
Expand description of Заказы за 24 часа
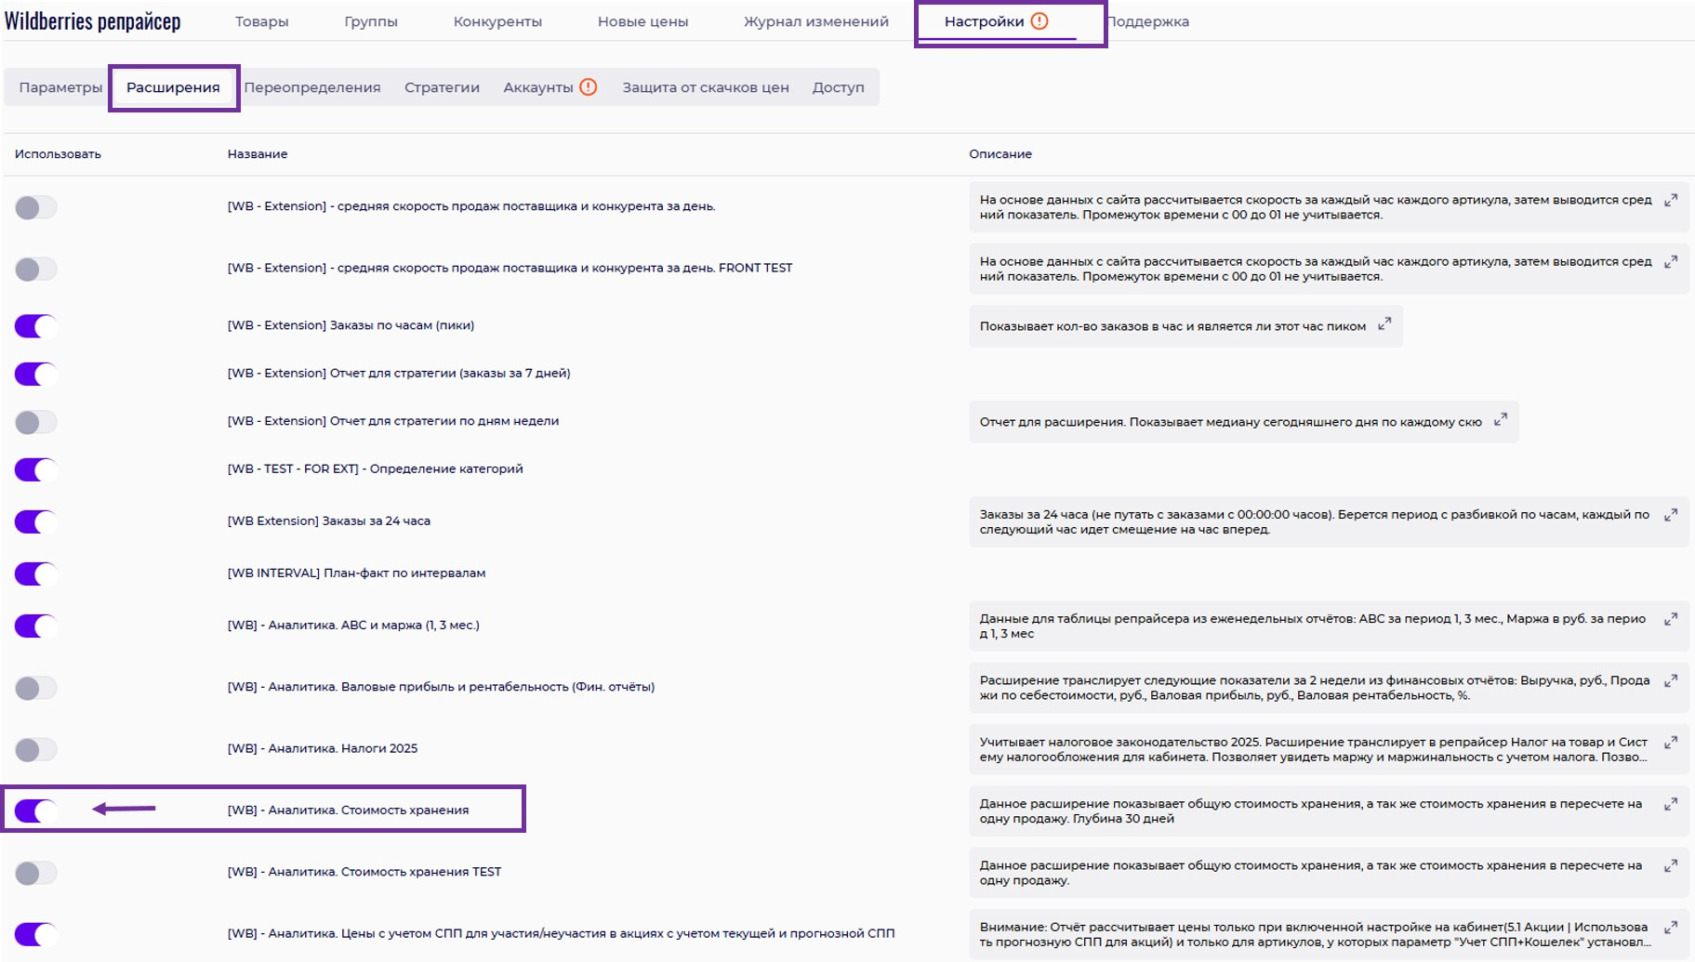coord(1671,514)
